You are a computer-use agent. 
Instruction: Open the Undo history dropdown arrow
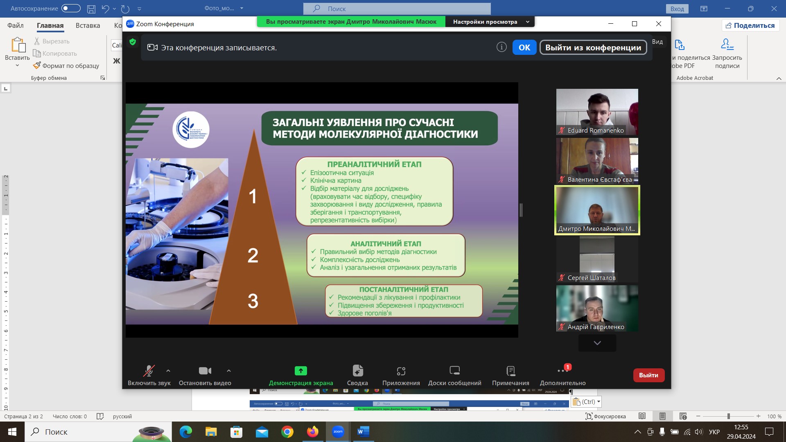click(114, 8)
